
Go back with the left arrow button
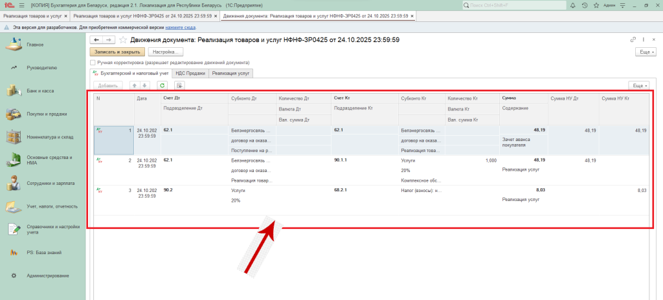point(96,40)
